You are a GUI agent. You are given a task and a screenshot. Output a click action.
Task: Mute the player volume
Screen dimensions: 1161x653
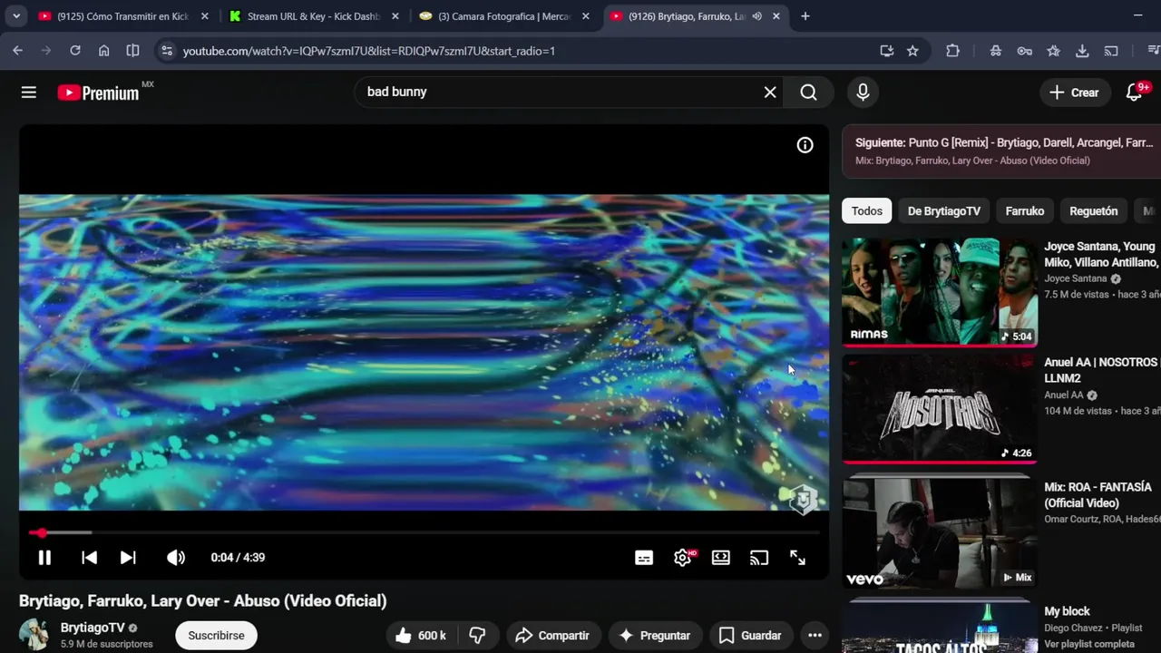[x=176, y=558]
